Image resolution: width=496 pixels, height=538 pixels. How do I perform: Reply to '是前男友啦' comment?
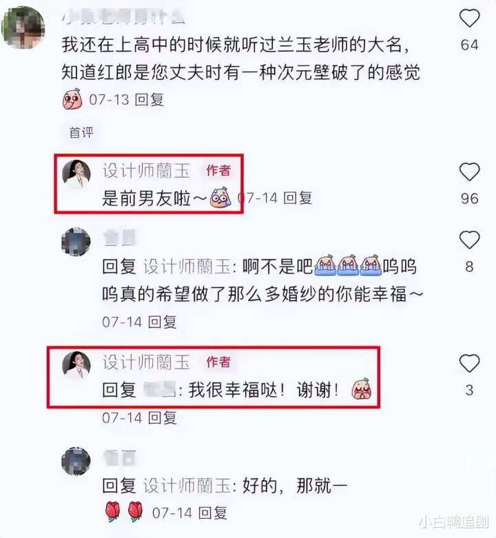298,198
